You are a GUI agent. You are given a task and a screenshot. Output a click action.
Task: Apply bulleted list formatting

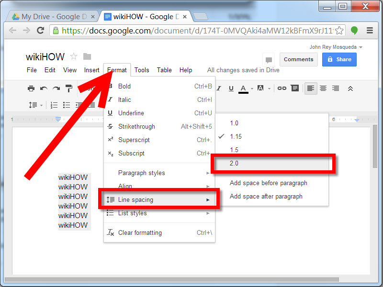click(x=67, y=105)
